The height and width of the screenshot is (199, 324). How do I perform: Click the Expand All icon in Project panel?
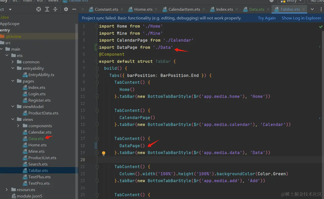coord(47,9)
